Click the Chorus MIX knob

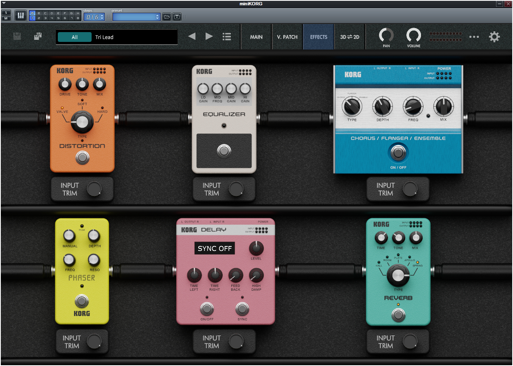coord(443,107)
